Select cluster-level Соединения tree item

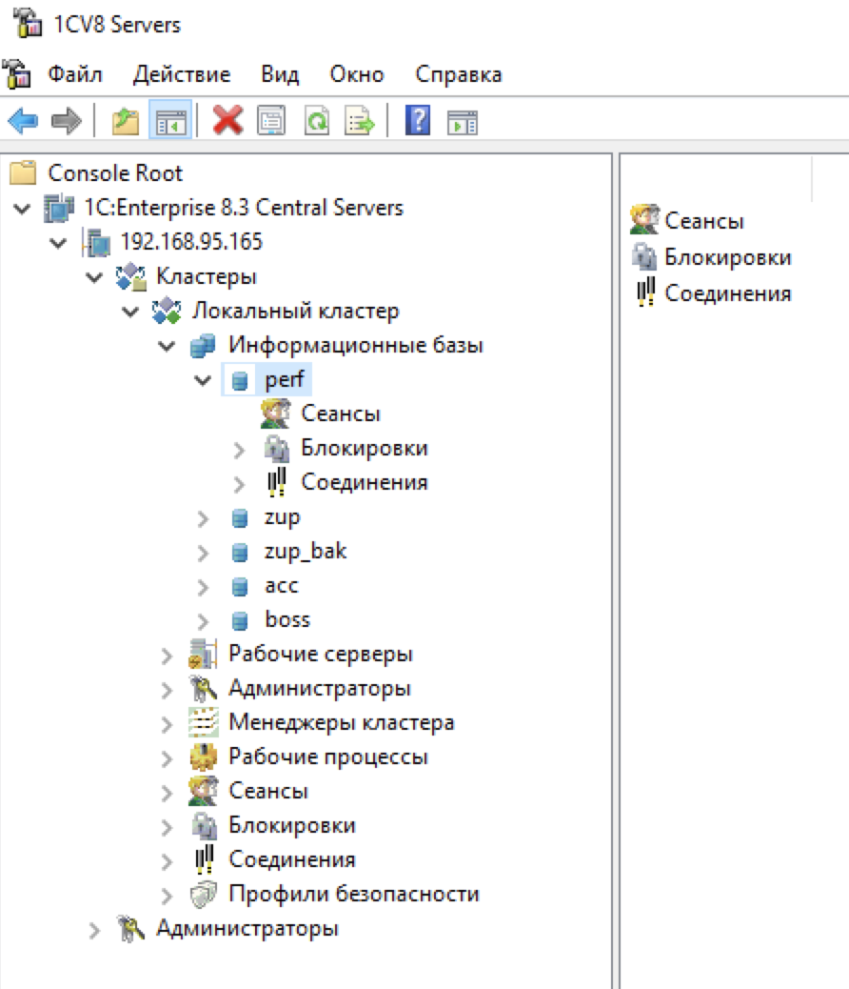coord(292,859)
